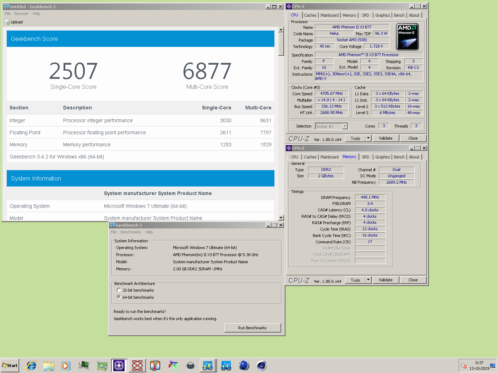This screenshot has height=373, width=497.
Task: Open Tools dropdown arrow in lower CPU-Z
Action: [368, 280]
